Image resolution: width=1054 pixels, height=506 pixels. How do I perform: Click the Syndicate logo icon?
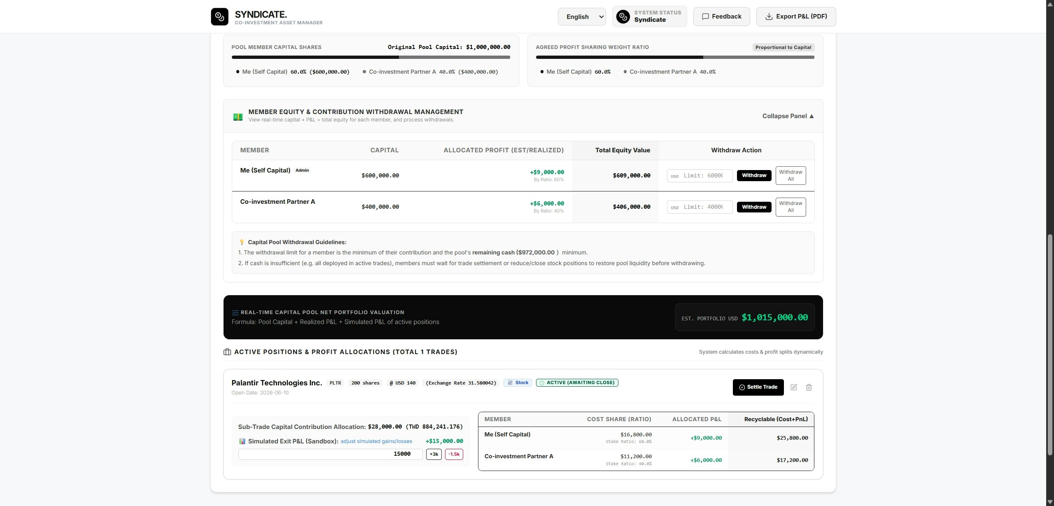[219, 17]
